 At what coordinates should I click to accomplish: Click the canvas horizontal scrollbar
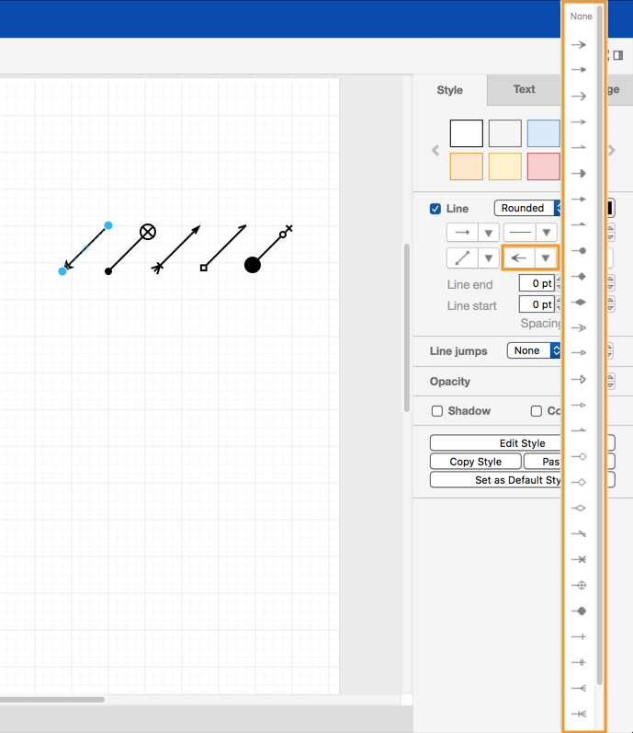coord(52,699)
